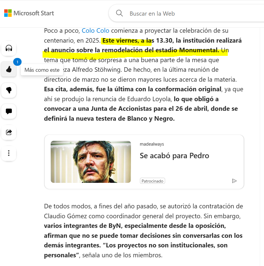Listen to the article via headphones icon
The image size is (264, 266).
coord(9,48)
